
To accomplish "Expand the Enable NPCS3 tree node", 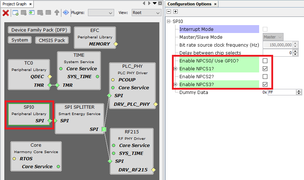I will [175, 85].
